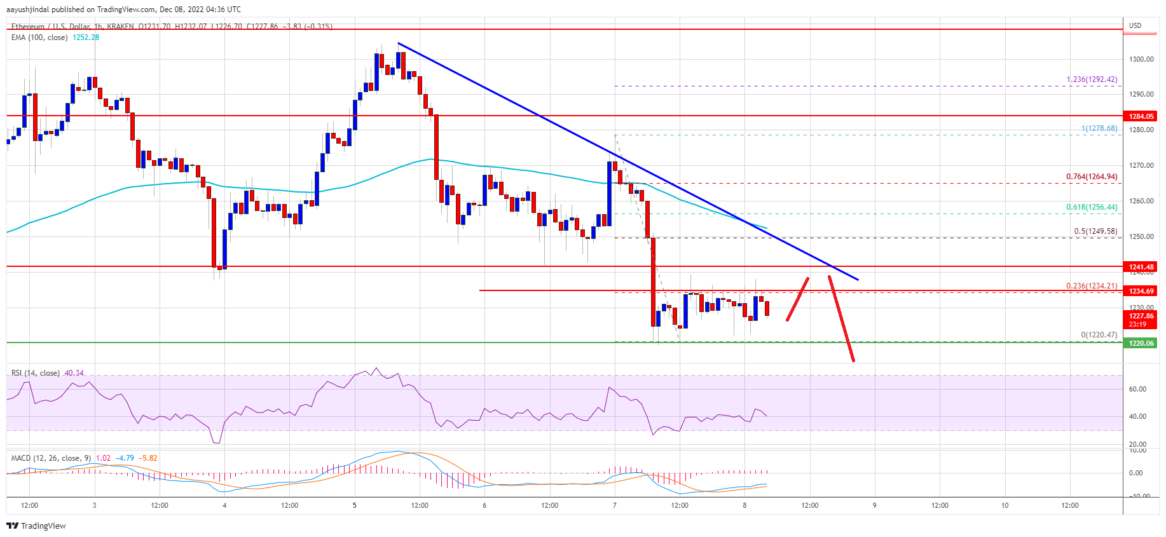Click the 0.764(1264.94) Fibonacci label

click(x=1092, y=177)
